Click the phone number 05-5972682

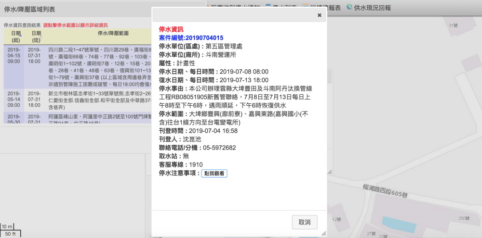(x=219, y=148)
